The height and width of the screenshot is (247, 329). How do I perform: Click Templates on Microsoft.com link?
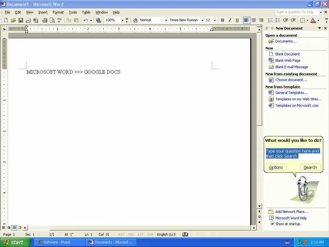297,105
